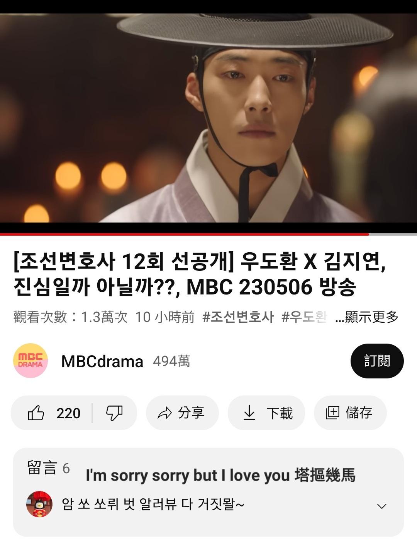Toggle like on the 220 count
The height and width of the screenshot is (551, 417).
pos(68,413)
